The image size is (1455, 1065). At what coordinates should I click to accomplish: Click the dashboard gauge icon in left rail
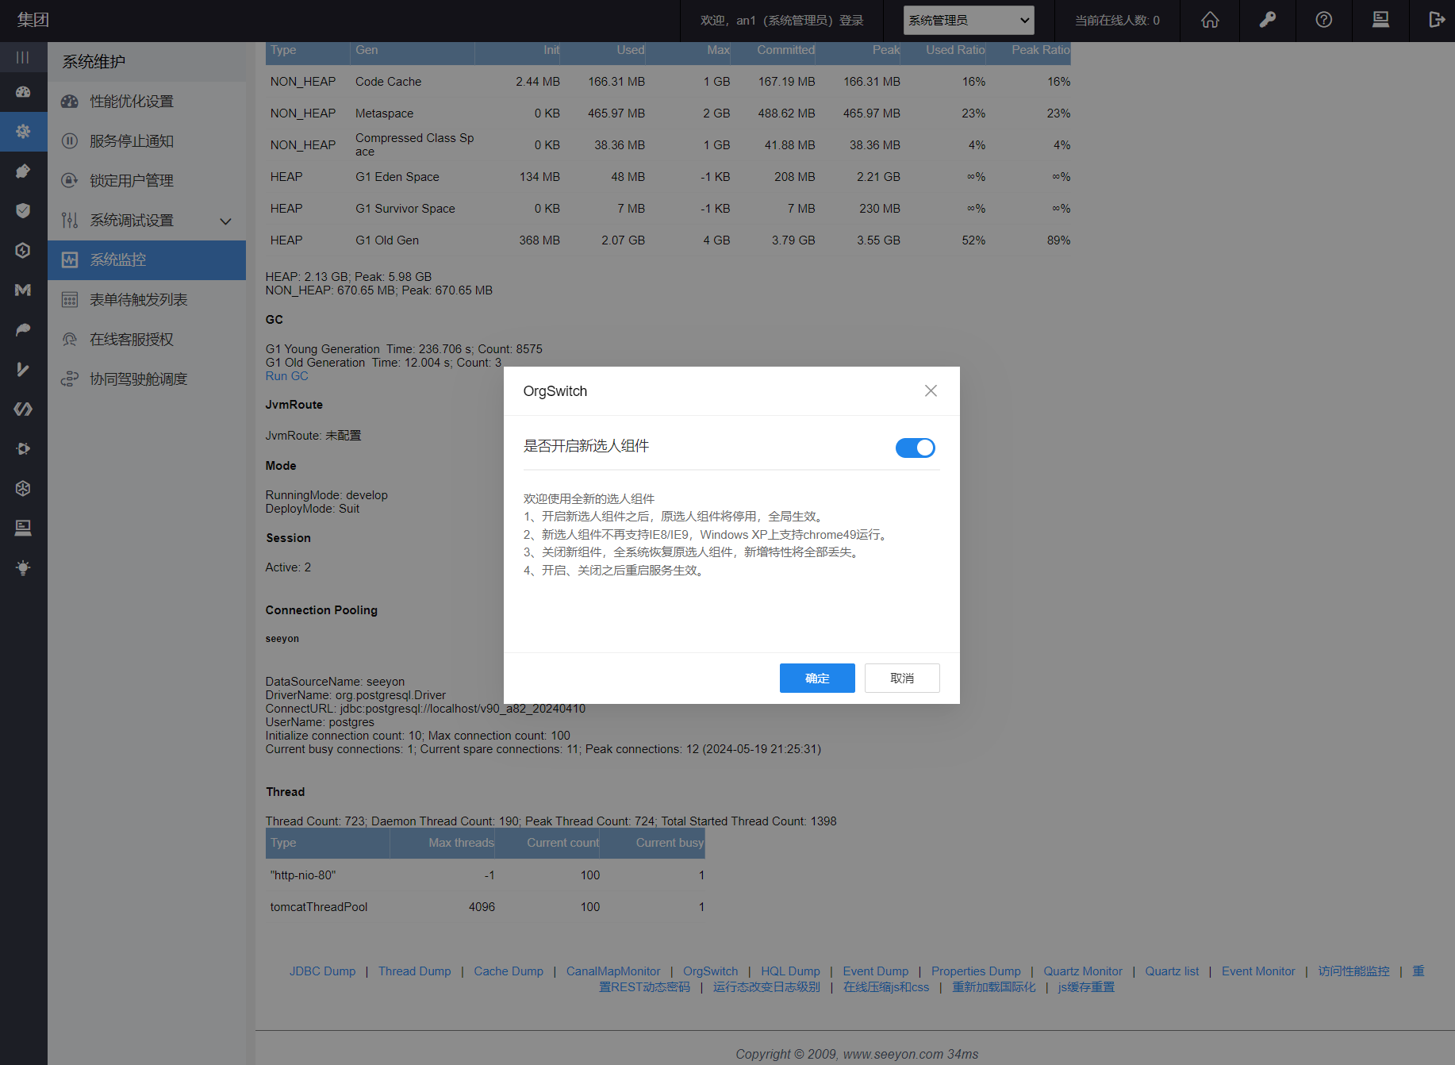point(23,92)
